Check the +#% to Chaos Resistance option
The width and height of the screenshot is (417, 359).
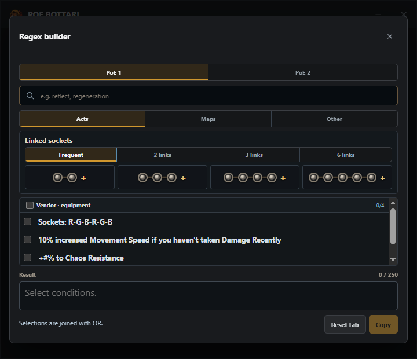pyautogui.click(x=28, y=258)
